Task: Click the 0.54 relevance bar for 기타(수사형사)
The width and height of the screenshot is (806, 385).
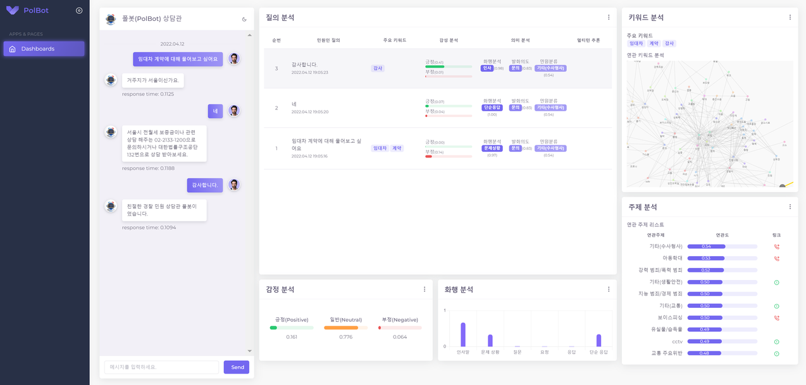Action: 722,247
